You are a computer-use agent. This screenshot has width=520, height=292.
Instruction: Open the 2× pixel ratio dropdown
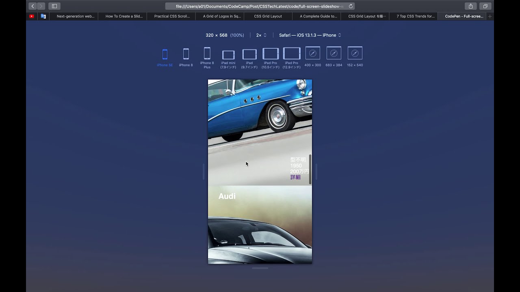click(261, 35)
